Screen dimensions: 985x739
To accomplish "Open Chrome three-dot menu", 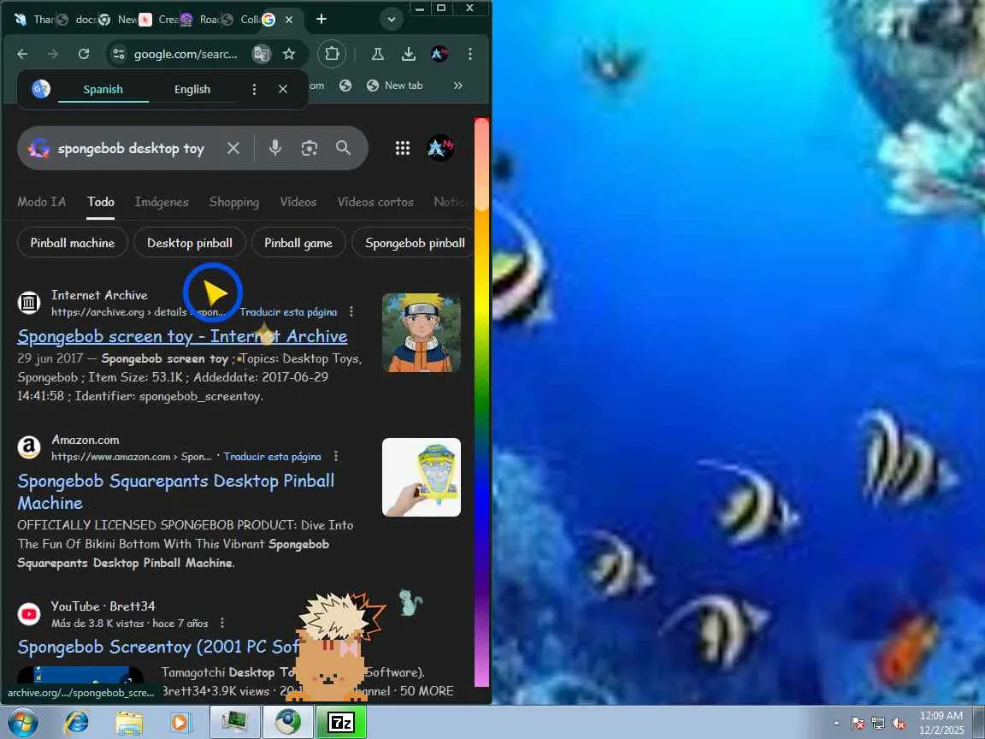I will click(470, 54).
